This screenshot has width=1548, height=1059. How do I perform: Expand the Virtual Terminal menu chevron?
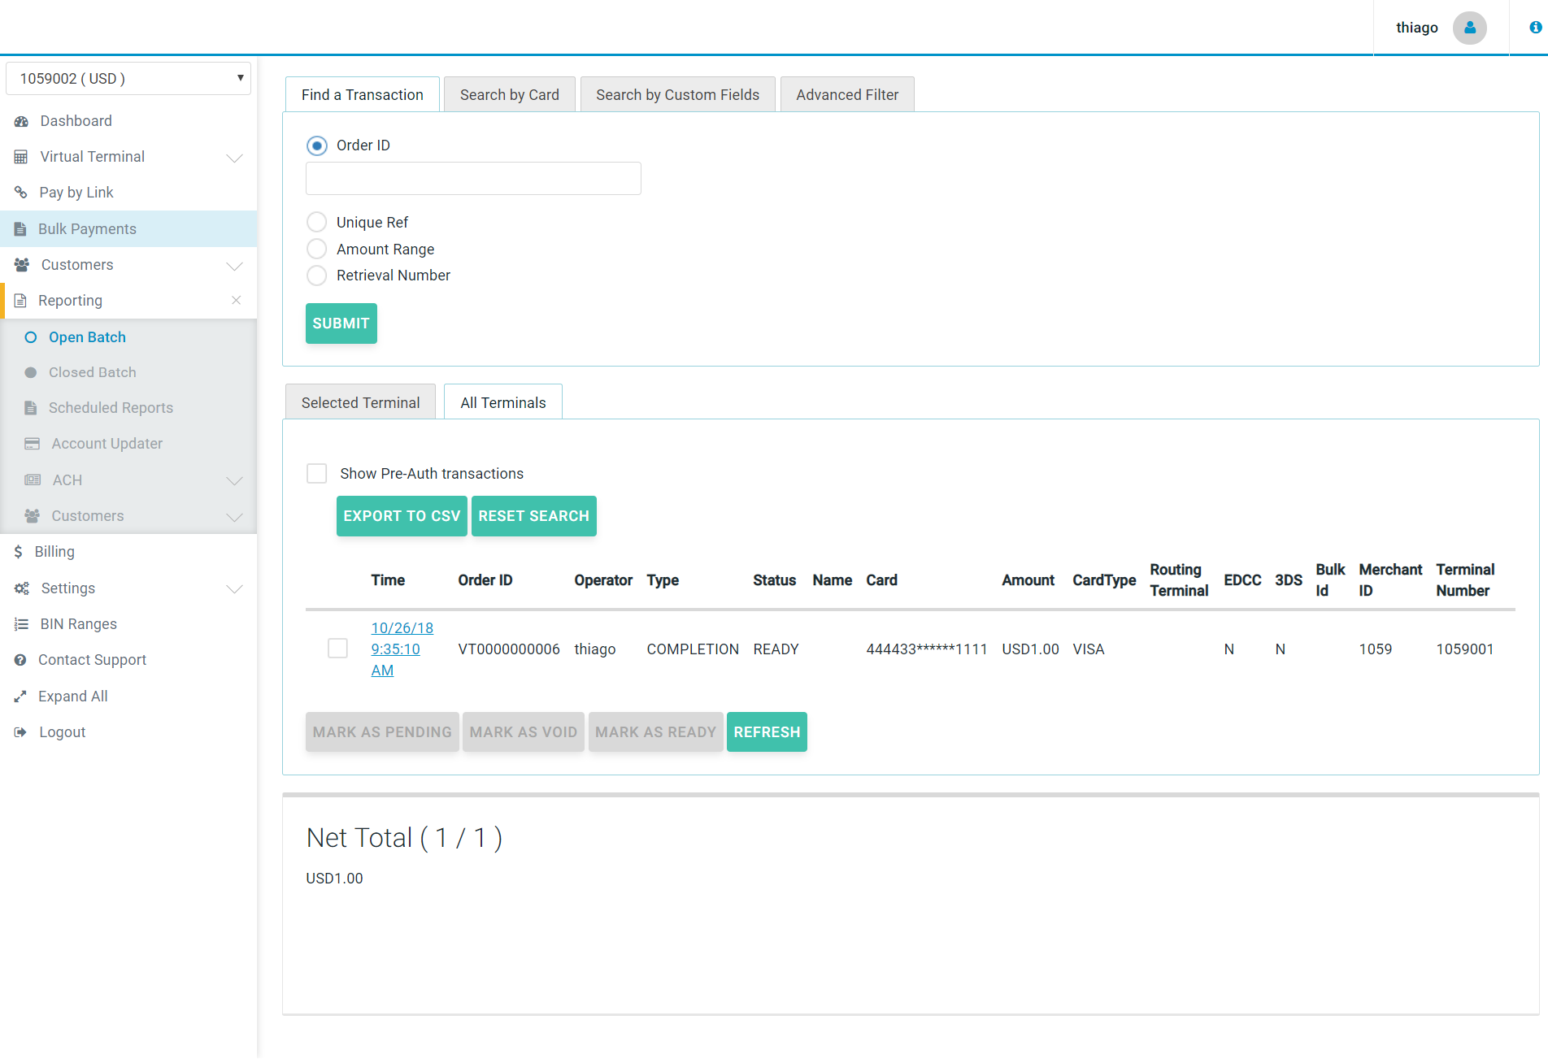[x=234, y=158]
